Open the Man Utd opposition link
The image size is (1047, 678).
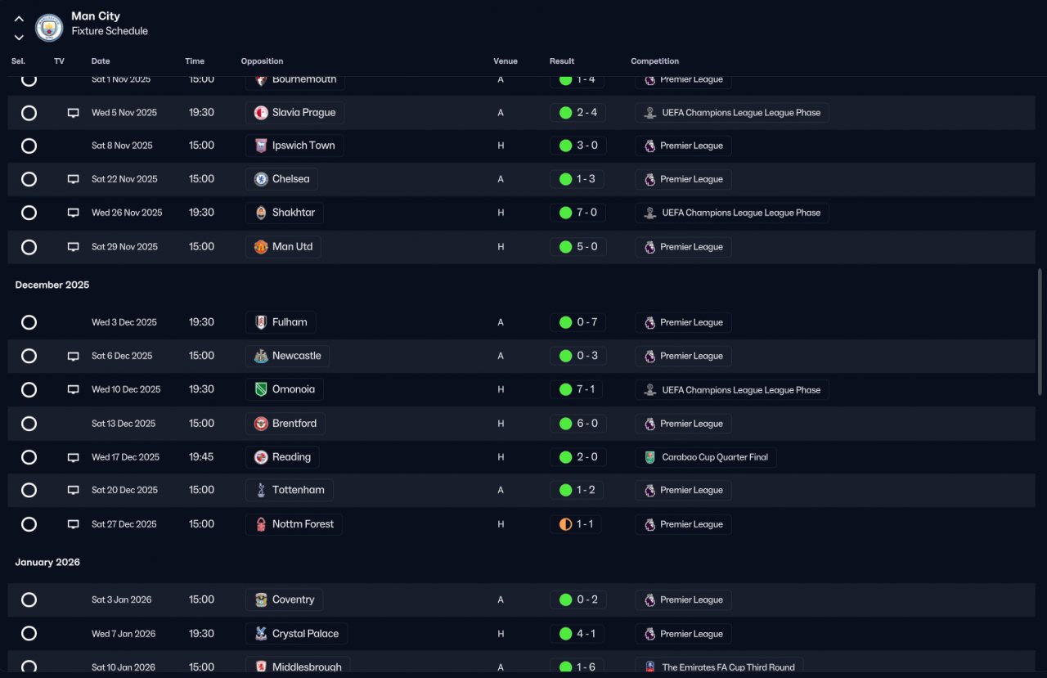click(x=283, y=247)
